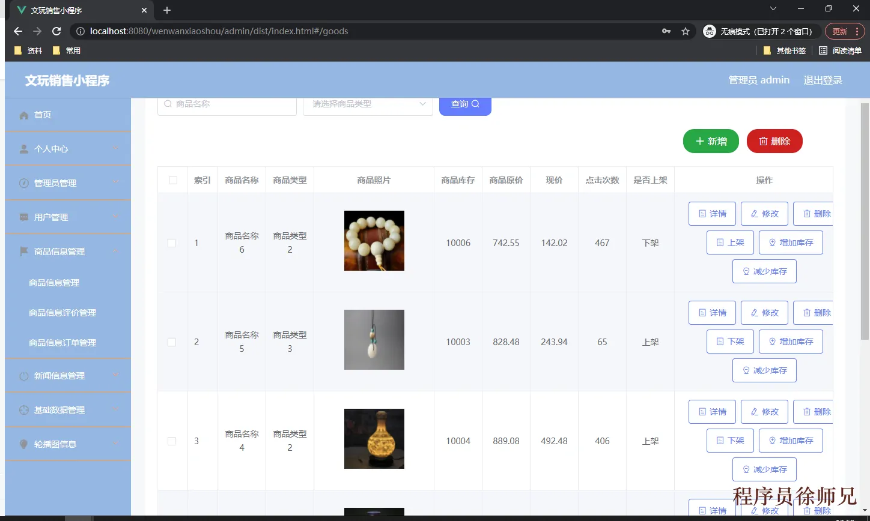Click the person icon beside 个人中心
The height and width of the screenshot is (521, 870).
click(24, 149)
